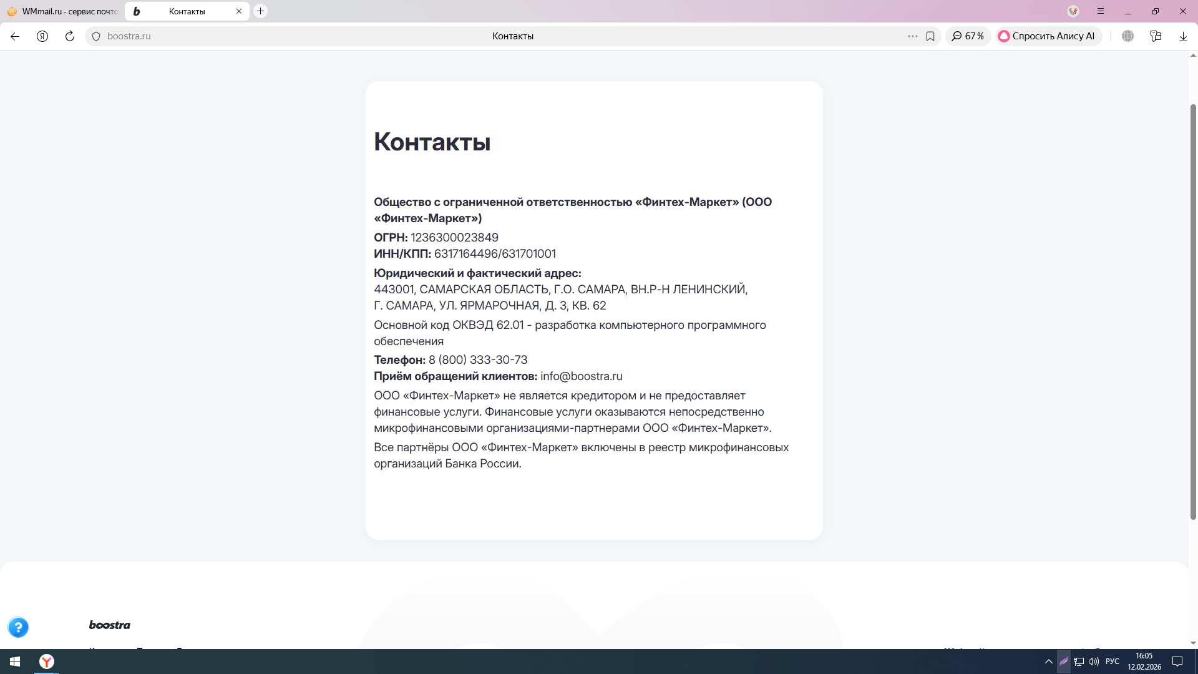Switch to WMmail.ru tab
1198x674 pixels.
point(62,11)
